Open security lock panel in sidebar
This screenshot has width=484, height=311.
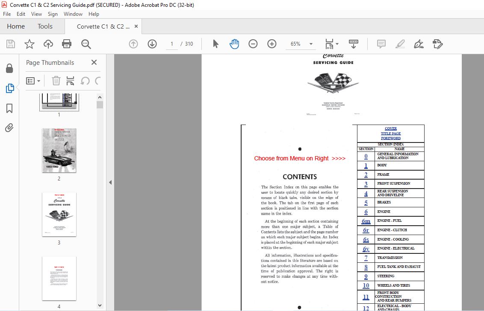9,68
